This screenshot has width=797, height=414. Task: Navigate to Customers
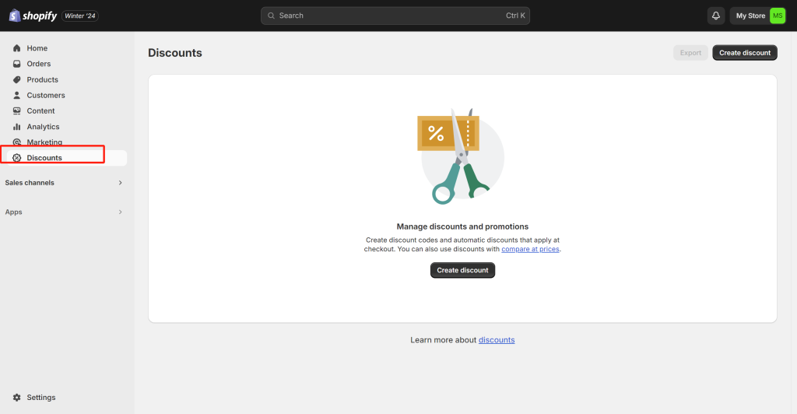point(46,96)
